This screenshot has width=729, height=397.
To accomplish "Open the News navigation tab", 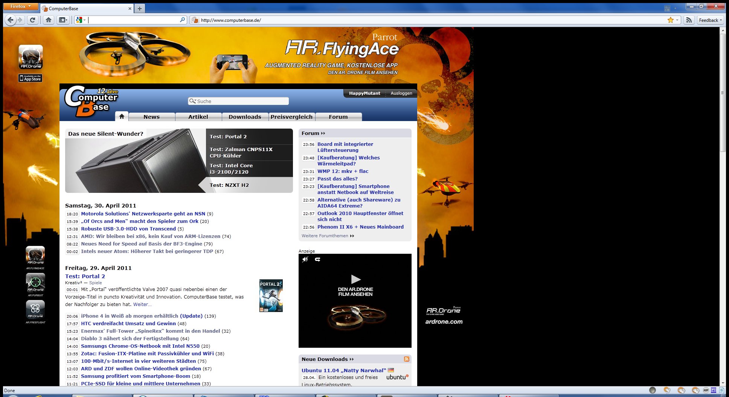I will pos(152,117).
